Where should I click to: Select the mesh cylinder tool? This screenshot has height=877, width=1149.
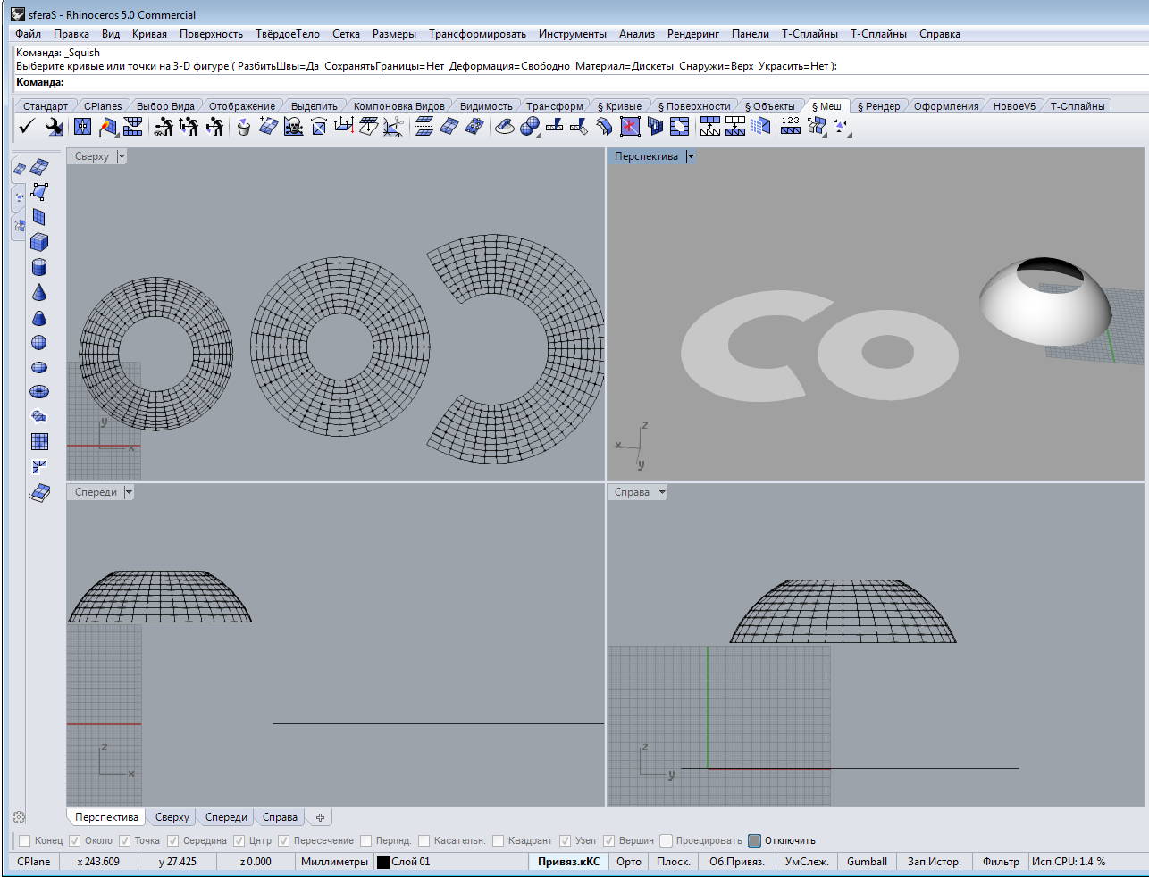click(39, 267)
